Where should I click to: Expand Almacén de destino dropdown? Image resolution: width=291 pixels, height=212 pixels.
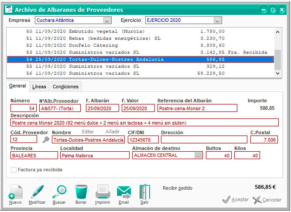pyautogui.click(x=199, y=156)
